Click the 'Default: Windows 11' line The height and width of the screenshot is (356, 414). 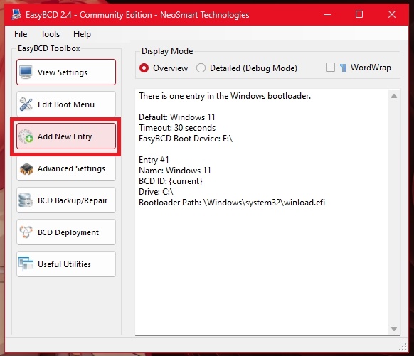click(x=177, y=117)
